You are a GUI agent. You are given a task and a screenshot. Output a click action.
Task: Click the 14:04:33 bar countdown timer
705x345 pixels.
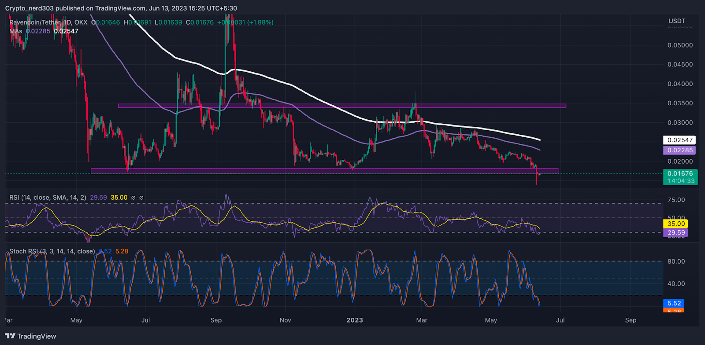pyautogui.click(x=681, y=181)
